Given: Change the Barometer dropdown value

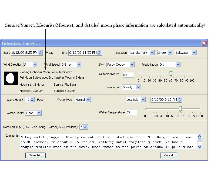Looking at the screenshot, I should click(x=131, y=87).
